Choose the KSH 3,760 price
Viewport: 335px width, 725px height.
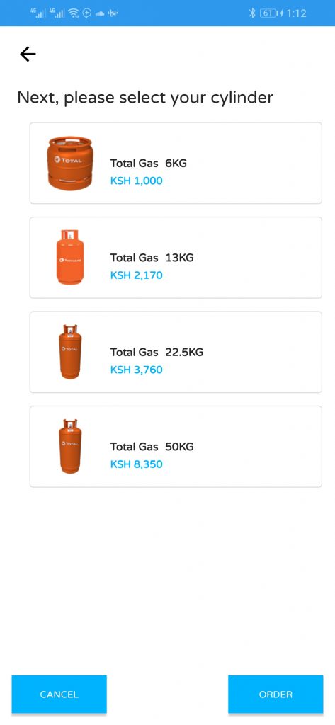137,370
